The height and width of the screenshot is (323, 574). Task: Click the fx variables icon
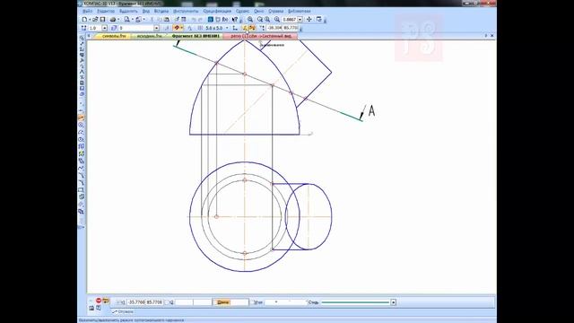(225, 20)
